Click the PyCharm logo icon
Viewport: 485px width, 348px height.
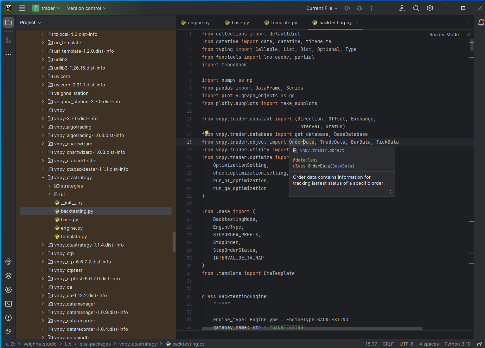pyautogui.click(x=8, y=8)
